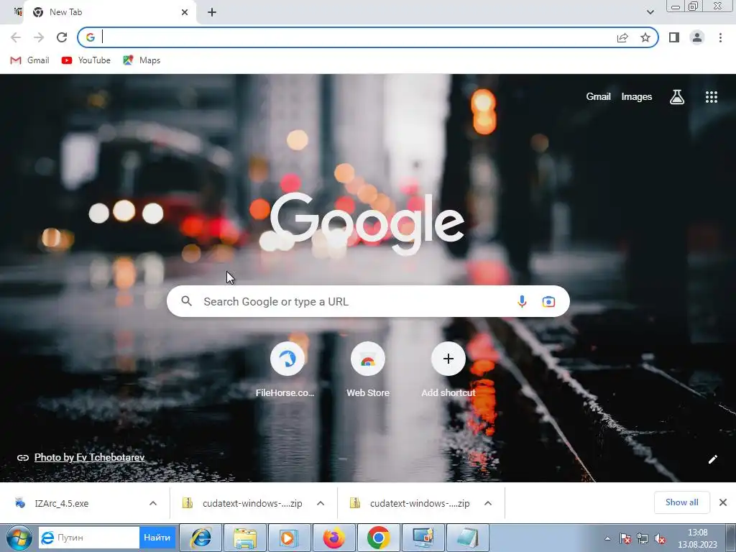Open the Action Center flag icon

pos(625,538)
